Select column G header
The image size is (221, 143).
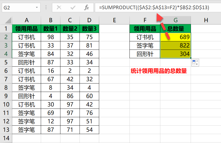click(175, 20)
